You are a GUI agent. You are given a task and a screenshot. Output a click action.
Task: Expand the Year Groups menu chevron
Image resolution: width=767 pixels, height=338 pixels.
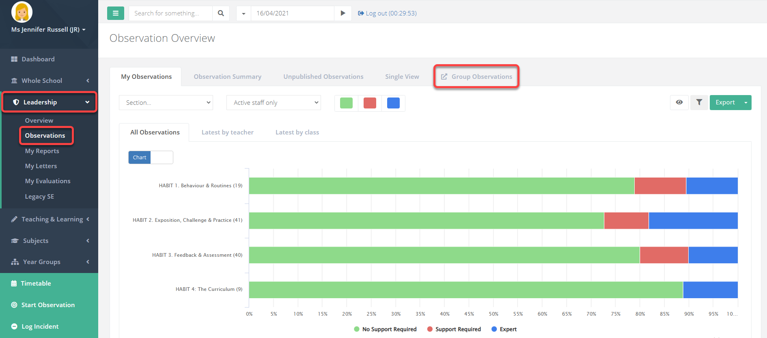click(88, 262)
